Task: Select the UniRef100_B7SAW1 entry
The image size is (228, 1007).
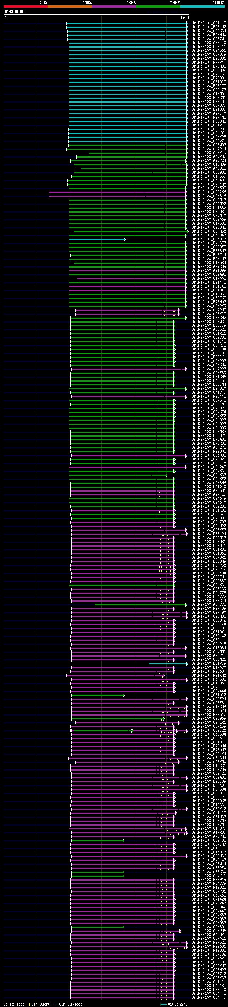Action: 208,66
